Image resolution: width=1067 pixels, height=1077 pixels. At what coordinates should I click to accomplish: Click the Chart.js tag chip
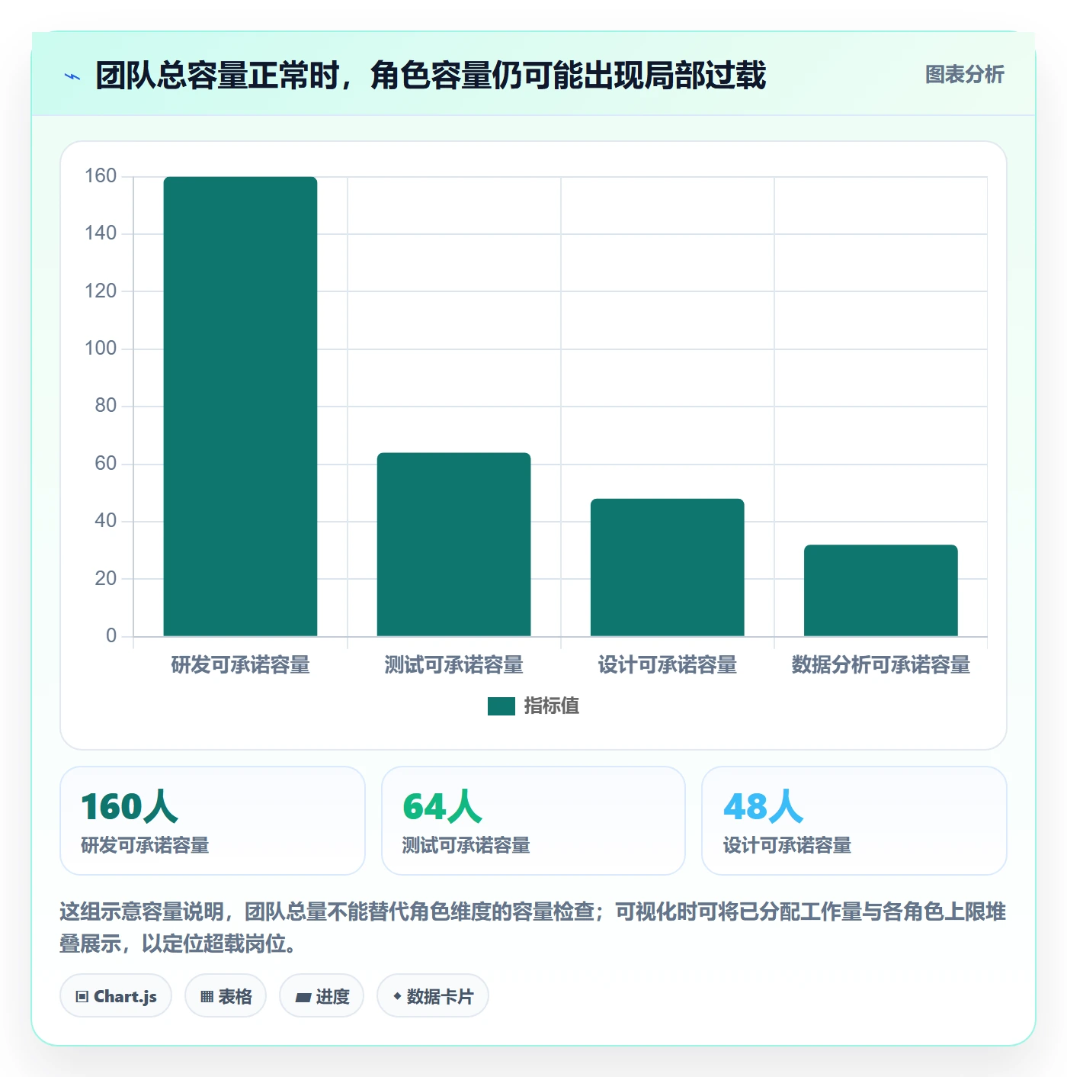coord(116,996)
